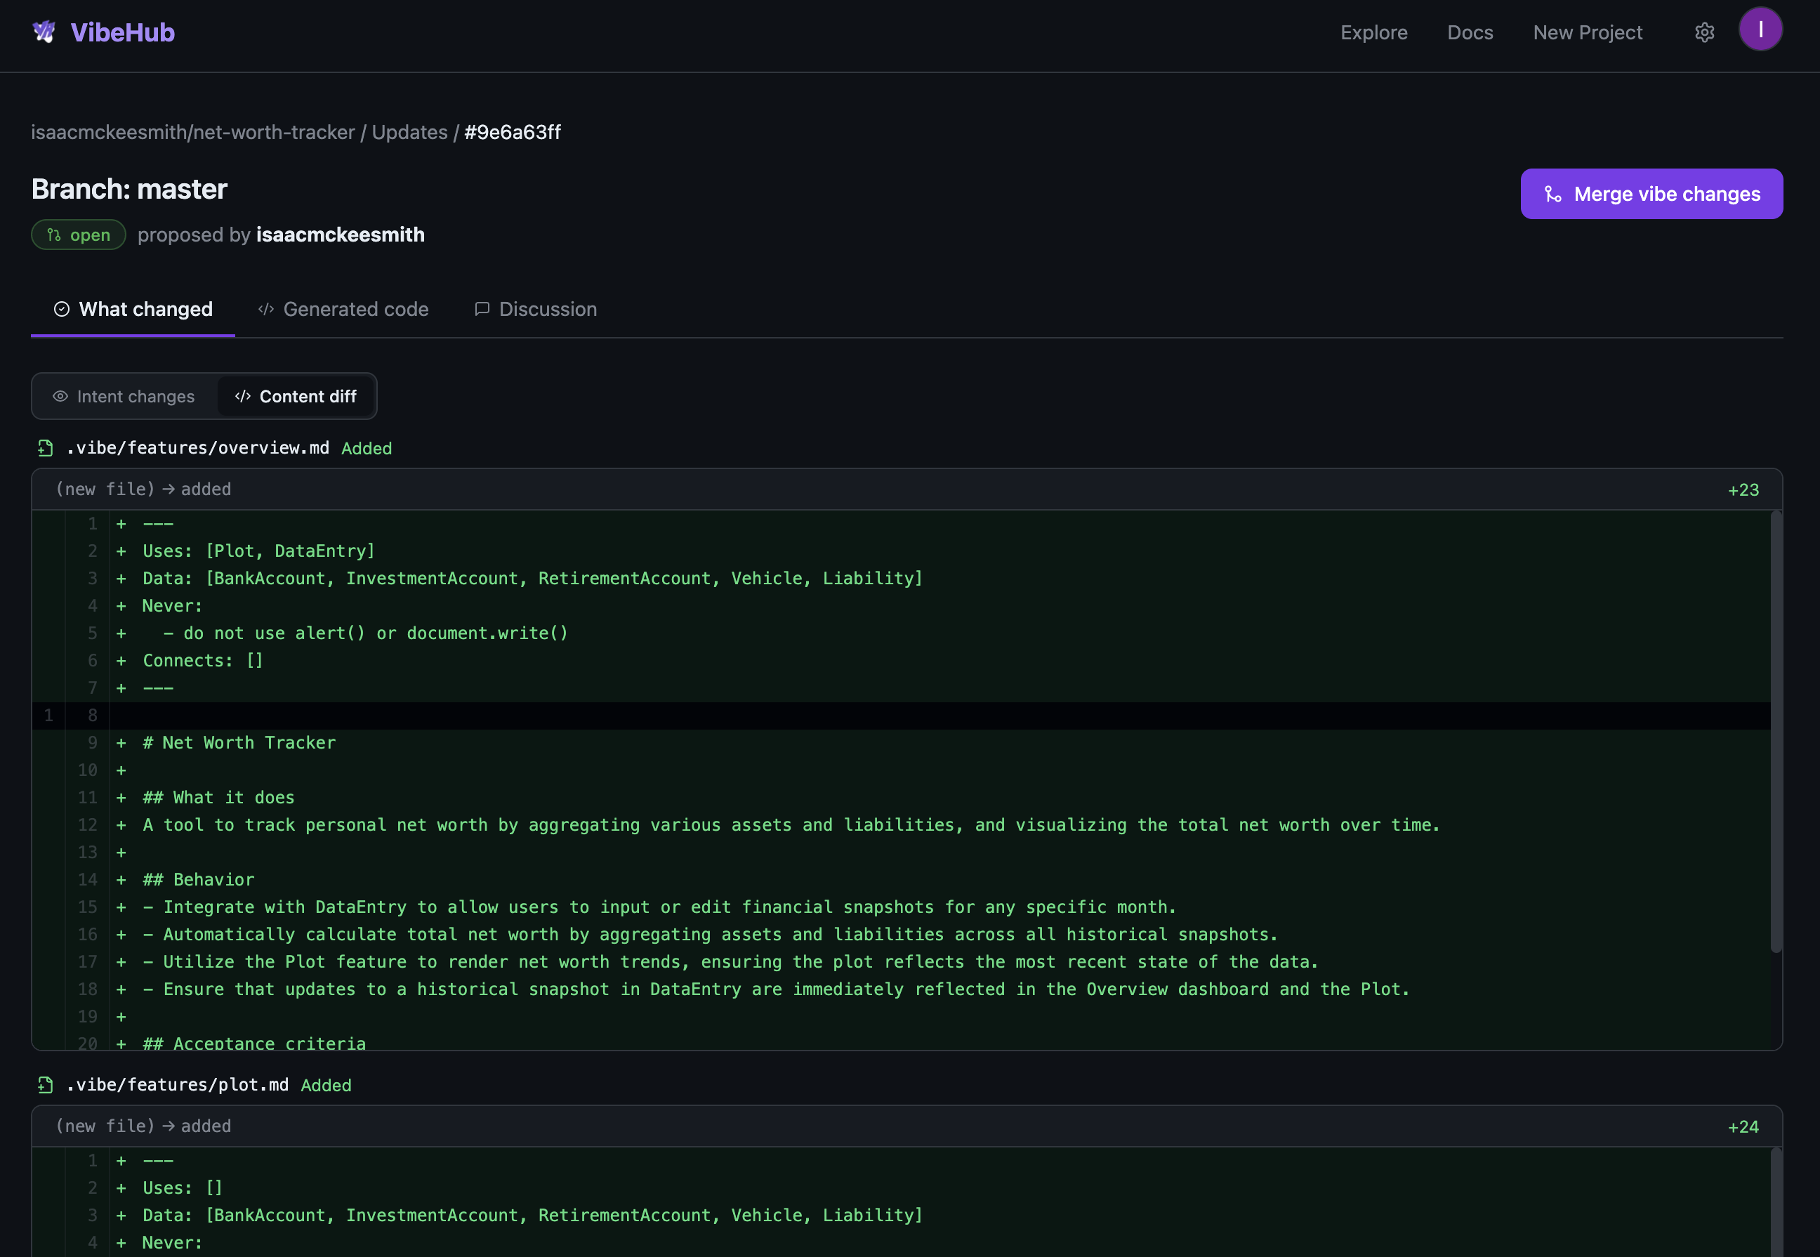Click the VibeHub logo icon
The image size is (1820, 1257).
(45, 32)
